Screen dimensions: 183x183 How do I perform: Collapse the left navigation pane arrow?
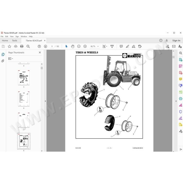tap(45, 101)
